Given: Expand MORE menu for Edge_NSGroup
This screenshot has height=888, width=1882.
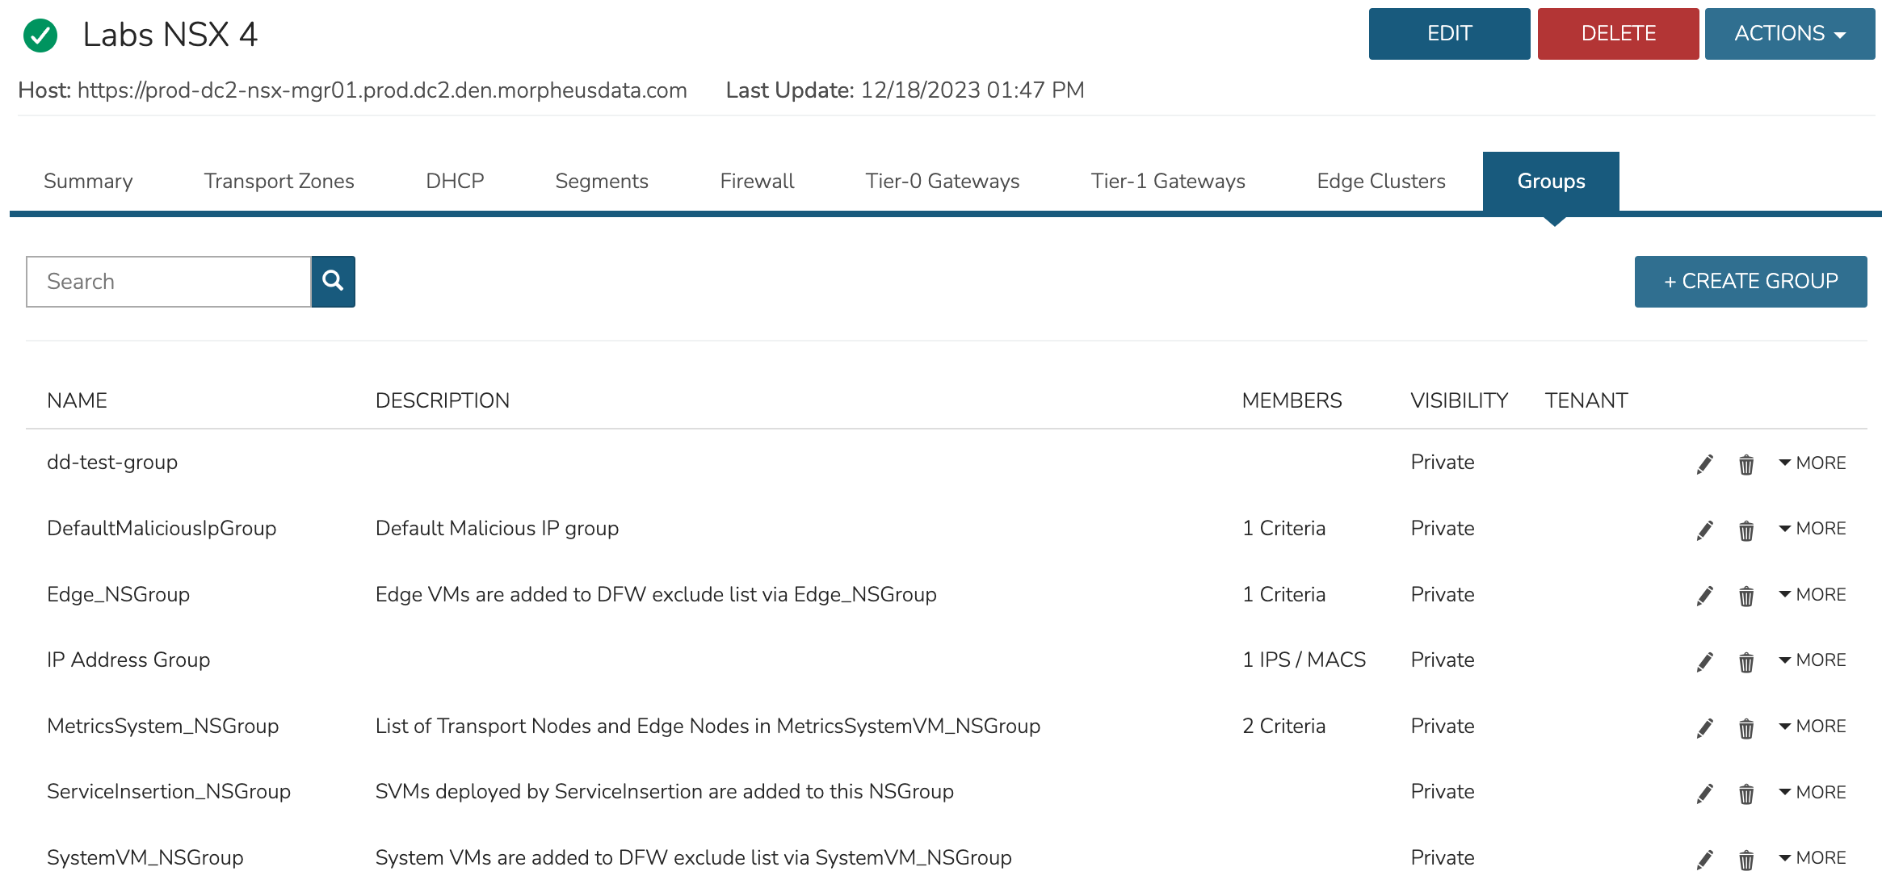Looking at the screenshot, I should (1812, 594).
